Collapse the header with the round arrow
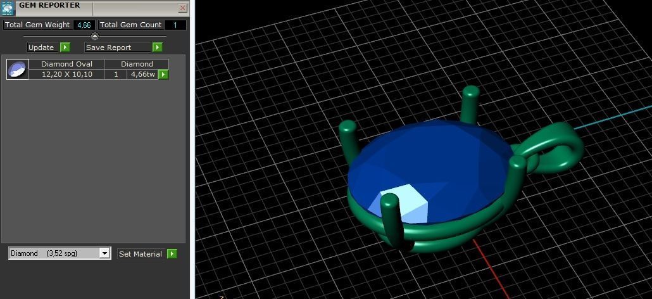Viewport: 652px width, 299px height. [x=95, y=36]
